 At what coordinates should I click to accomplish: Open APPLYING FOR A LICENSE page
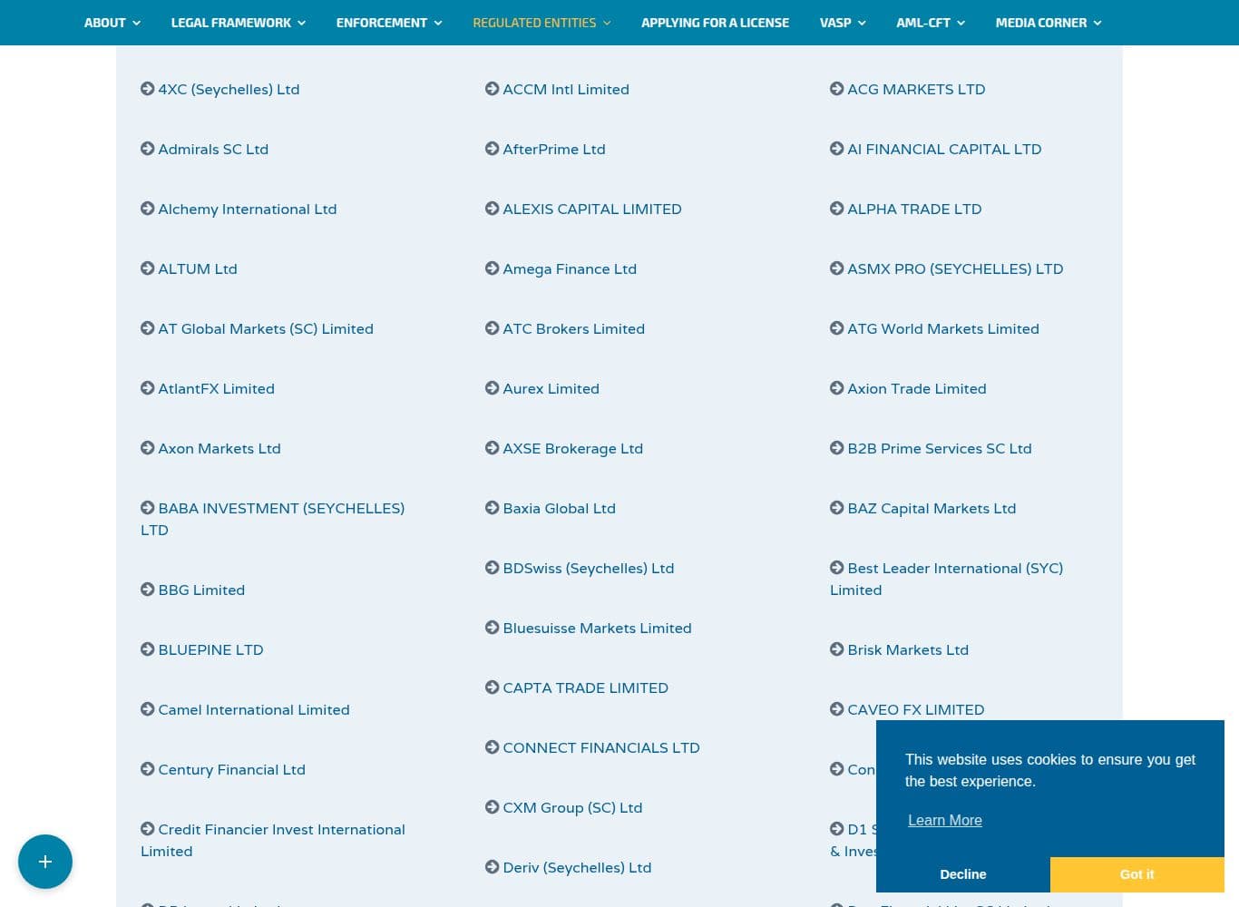[715, 23]
